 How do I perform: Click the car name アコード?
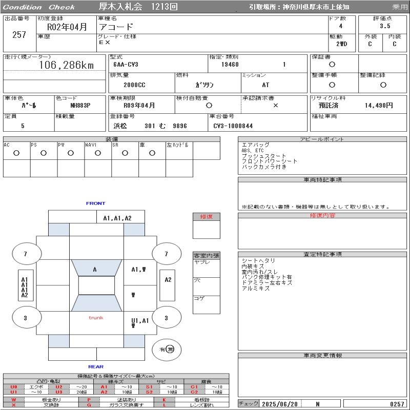pyautogui.click(x=116, y=27)
